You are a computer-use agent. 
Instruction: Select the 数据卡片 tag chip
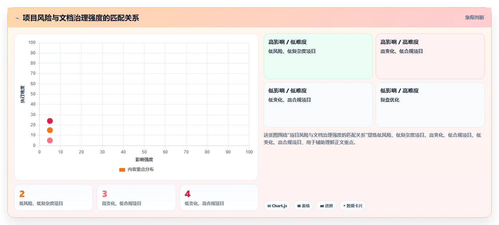tap(352, 206)
